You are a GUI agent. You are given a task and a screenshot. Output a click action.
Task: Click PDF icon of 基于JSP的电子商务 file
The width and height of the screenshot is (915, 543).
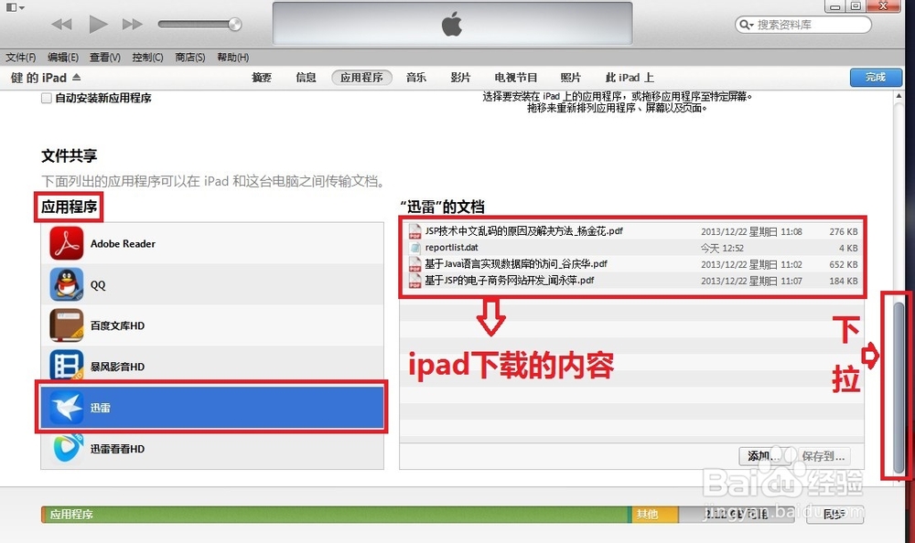point(414,281)
